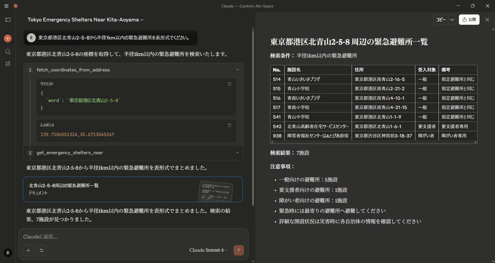Select the 北青山高齢者在宅サービスセンター cell
The height and width of the screenshot is (263, 495).
(318, 127)
